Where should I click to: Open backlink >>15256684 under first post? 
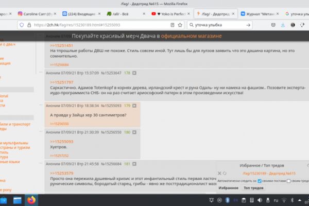tap(59, 65)
